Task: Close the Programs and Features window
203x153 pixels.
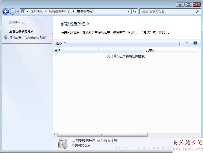Action: [x=197, y=5]
